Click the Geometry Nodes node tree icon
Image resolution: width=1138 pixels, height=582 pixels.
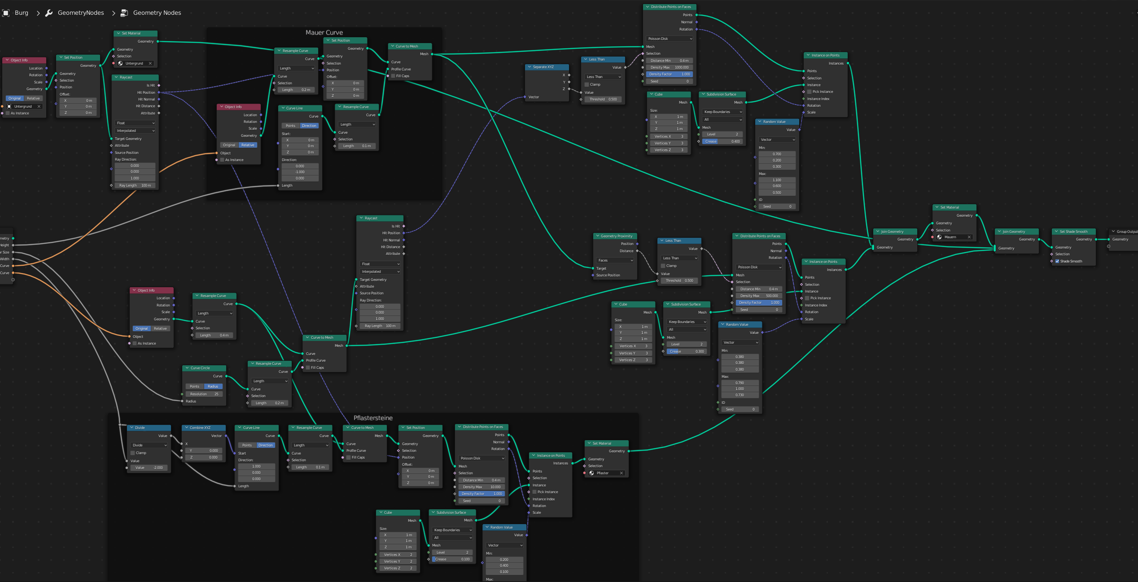click(x=124, y=13)
